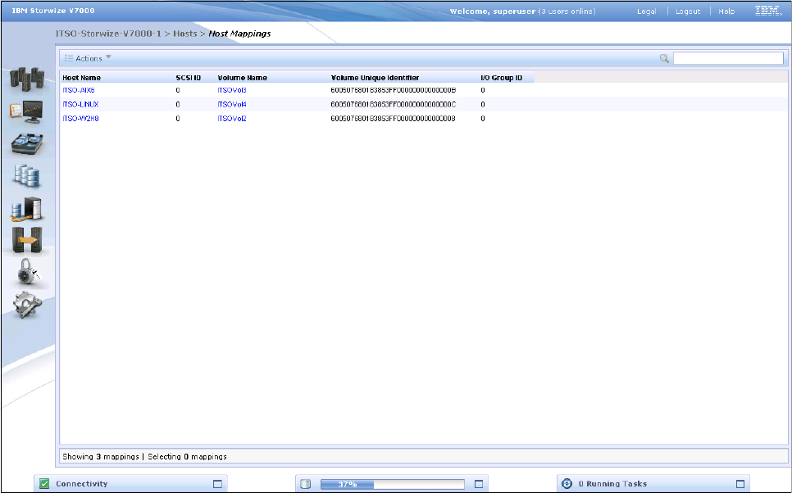This screenshot has height=493, width=792.
Task: Open the User Management padlock icon
Action: [x=25, y=272]
